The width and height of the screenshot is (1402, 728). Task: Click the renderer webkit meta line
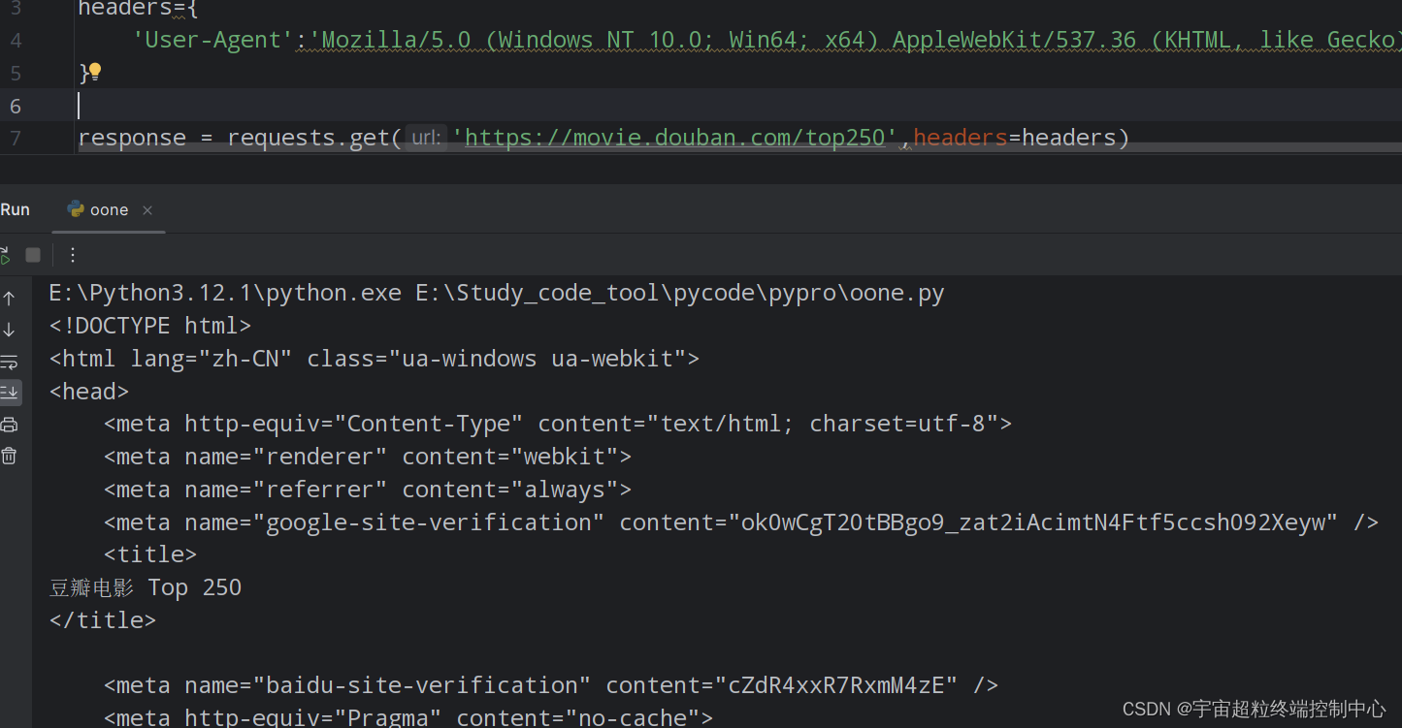368,457
